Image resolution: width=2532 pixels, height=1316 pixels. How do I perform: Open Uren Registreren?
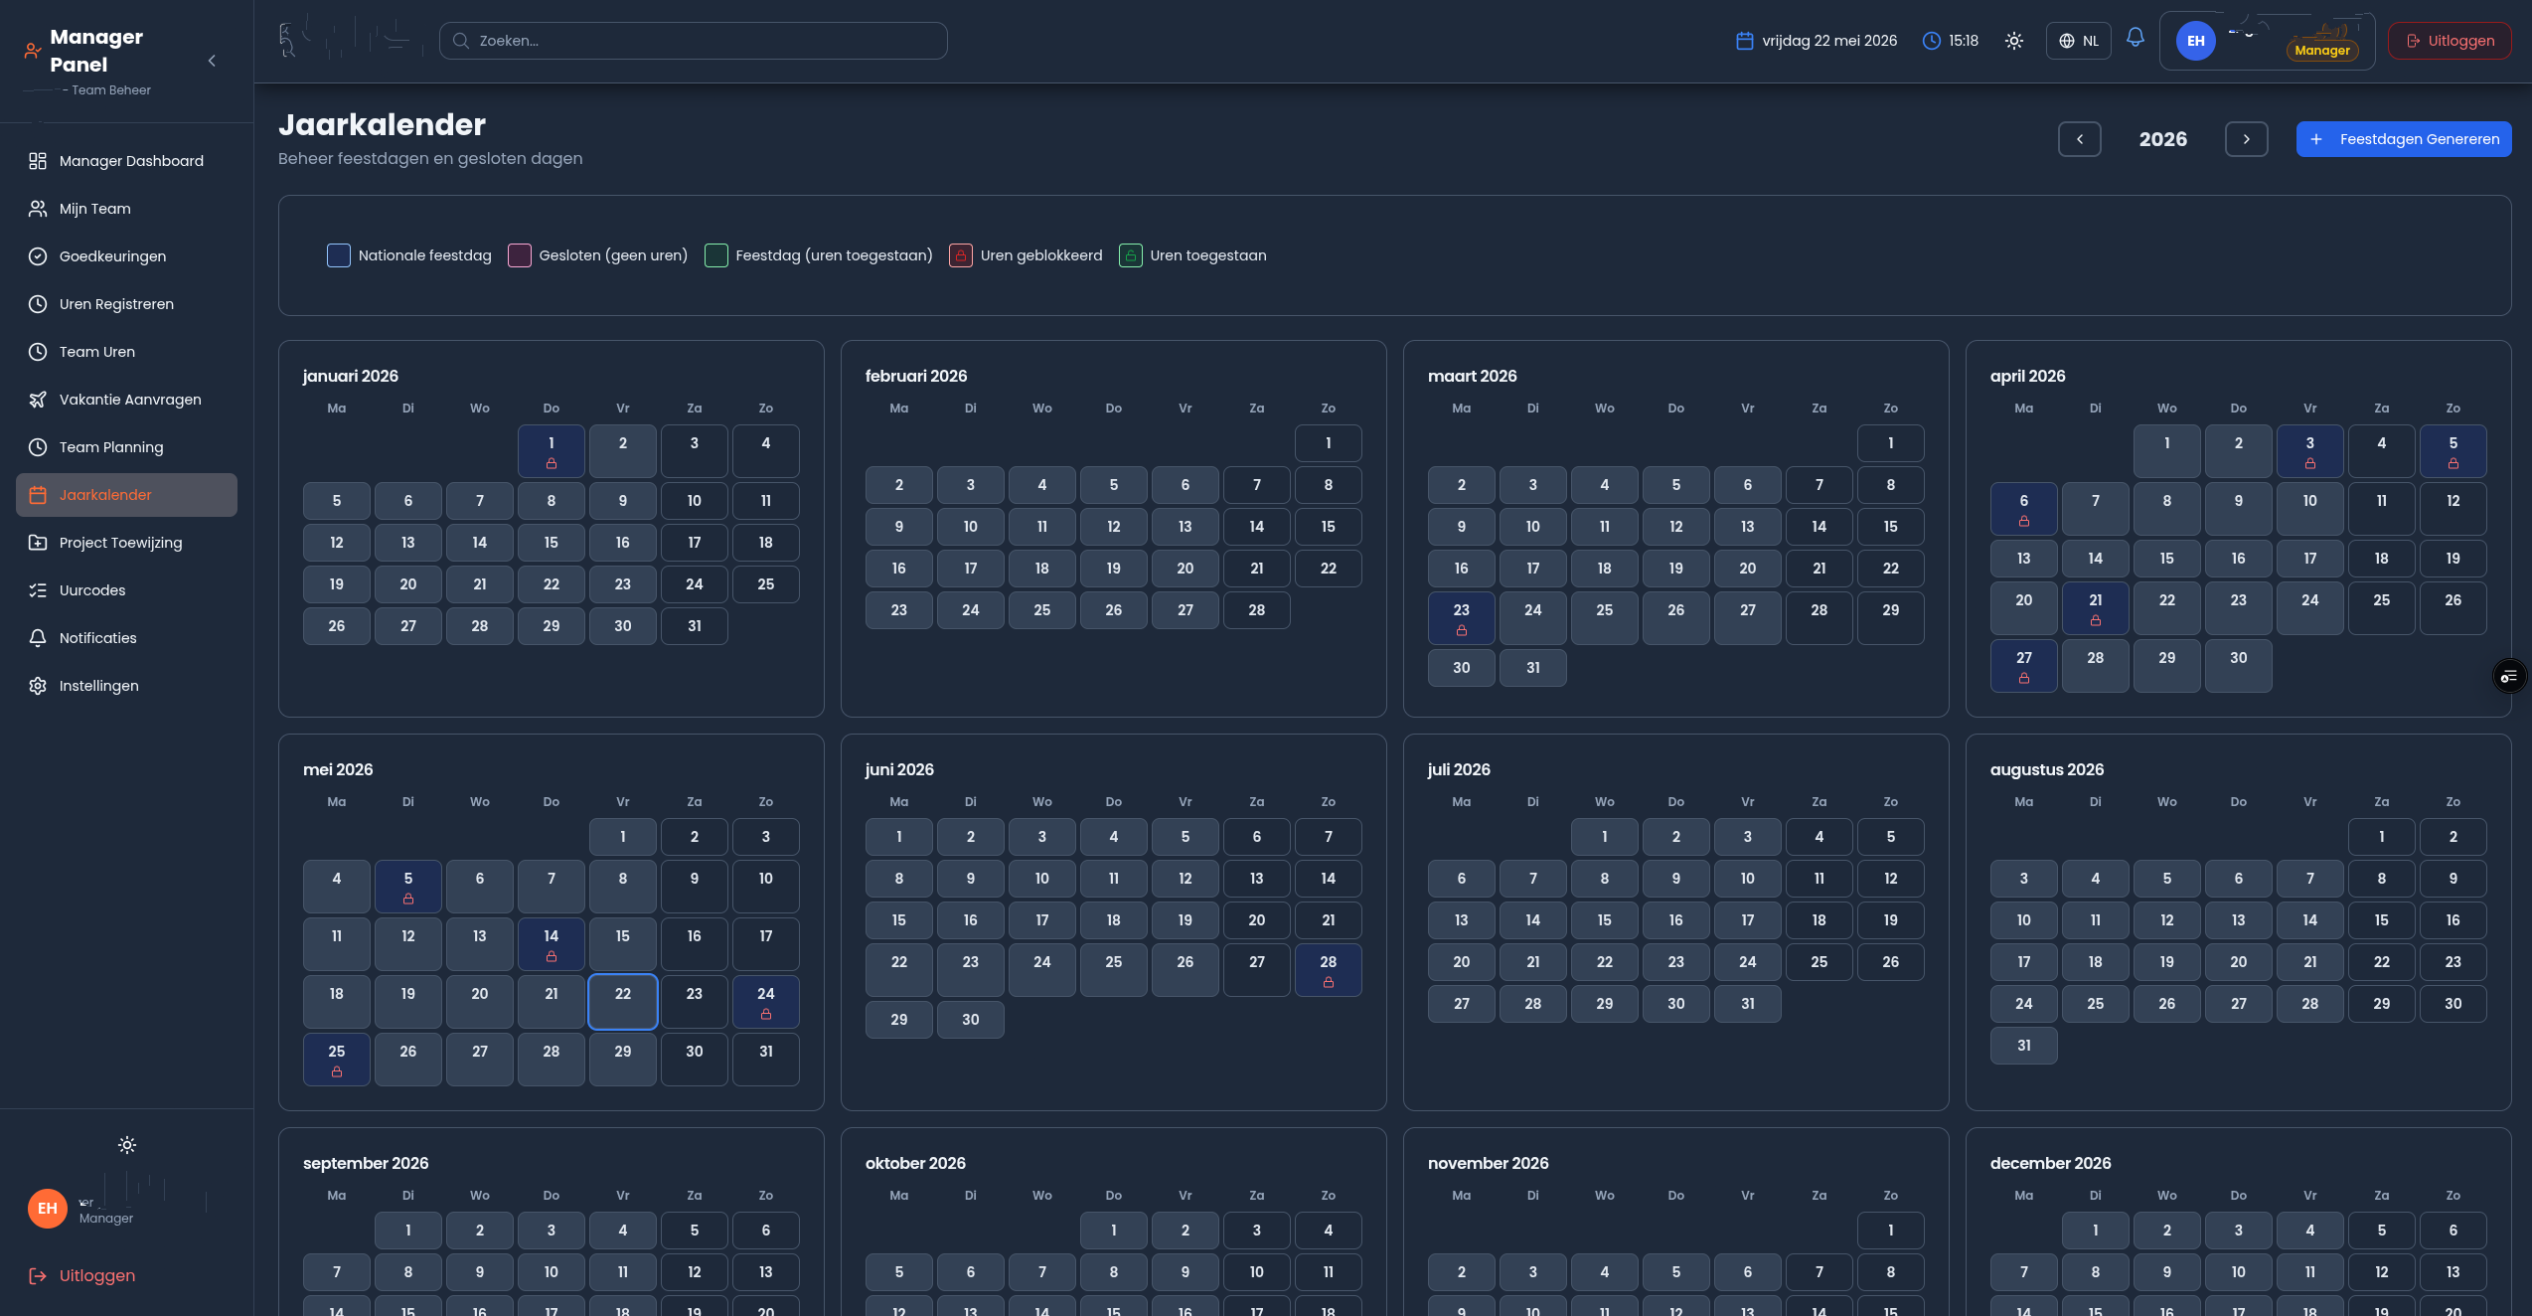(x=126, y=304)
